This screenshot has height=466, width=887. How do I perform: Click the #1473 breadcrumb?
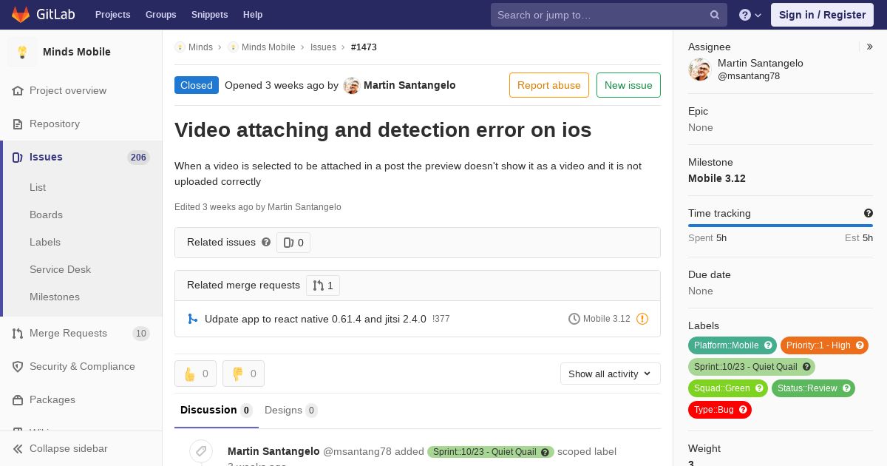coord(364,47)
